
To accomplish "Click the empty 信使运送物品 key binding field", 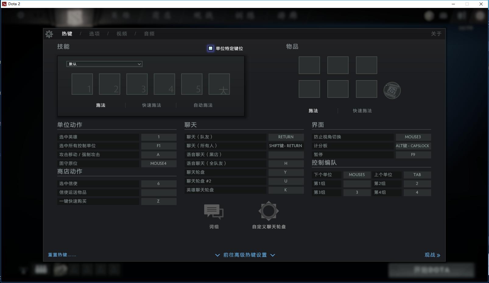I will (x=159, y=192).
